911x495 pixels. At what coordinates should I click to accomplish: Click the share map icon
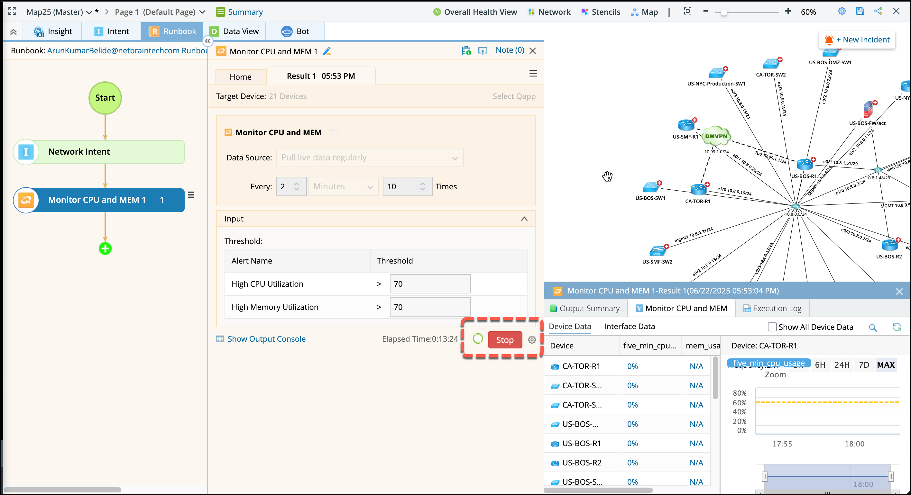878,11
